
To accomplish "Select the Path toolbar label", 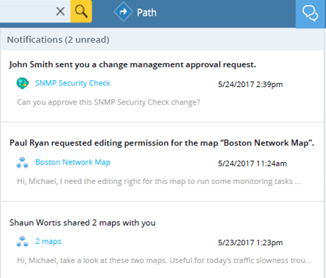I will [x=147, y=12].
